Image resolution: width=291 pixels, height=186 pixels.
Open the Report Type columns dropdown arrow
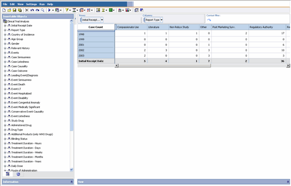(161, 20)
